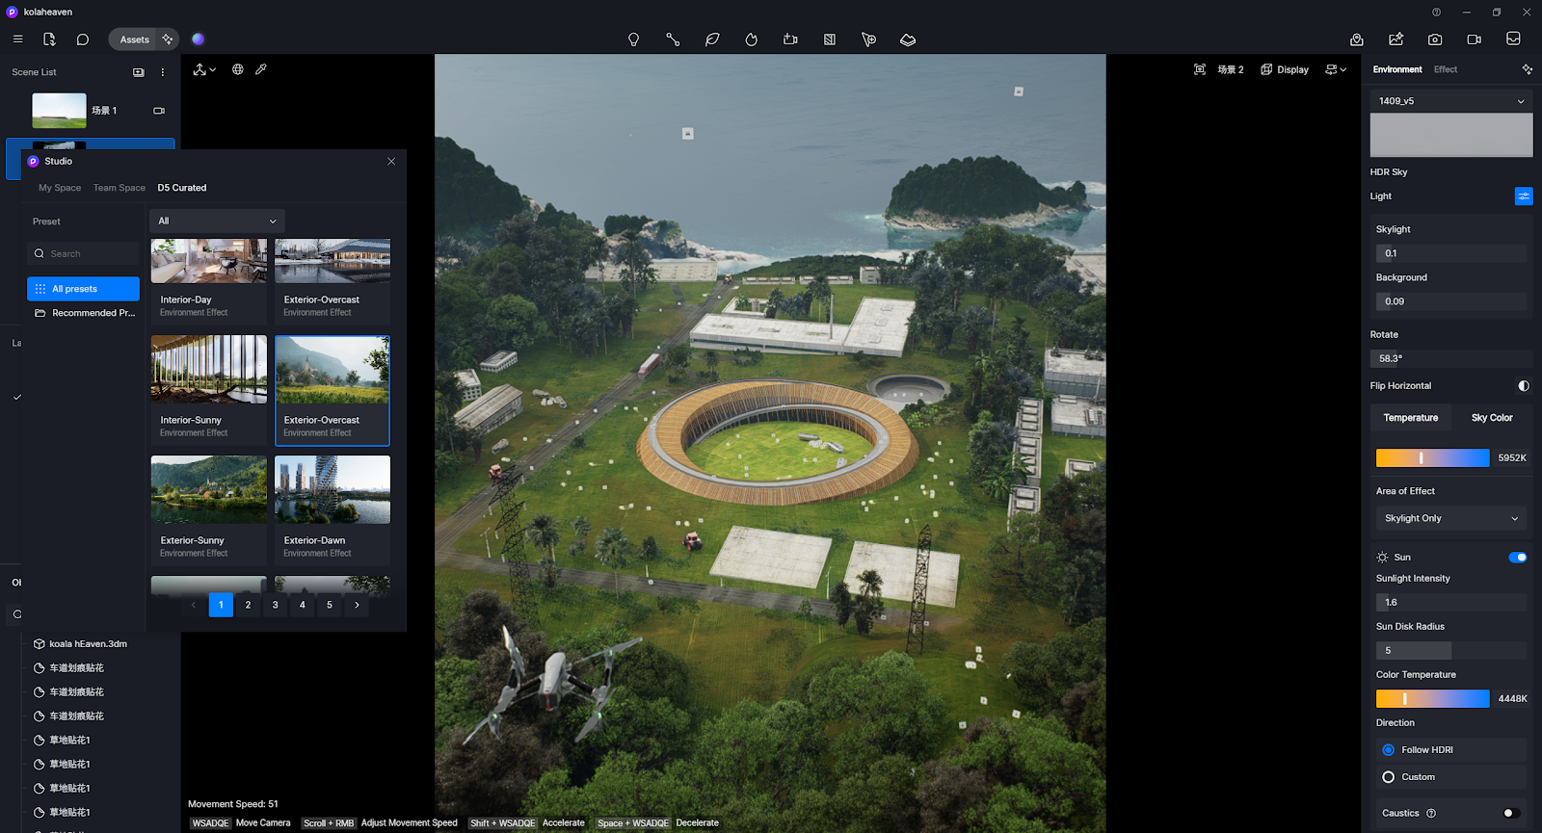Click the AI sparkle icon beside Assets

[x=168, y=39]
